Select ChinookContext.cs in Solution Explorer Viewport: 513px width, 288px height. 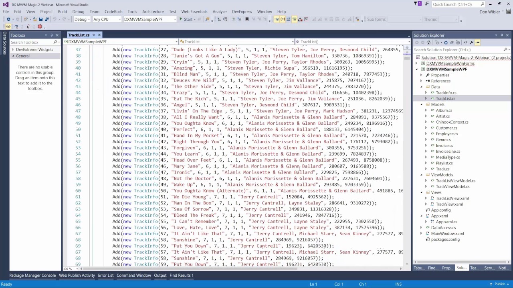tap(452, 122)
